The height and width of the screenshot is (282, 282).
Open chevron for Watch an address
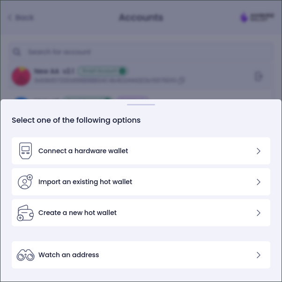pos(259,255)
